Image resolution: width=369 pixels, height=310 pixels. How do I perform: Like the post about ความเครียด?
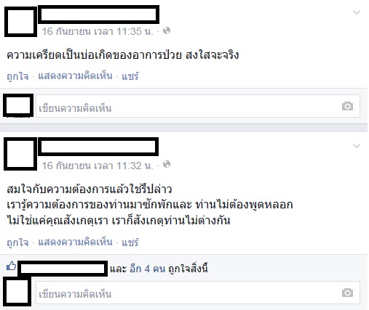[x=17, y=76]
